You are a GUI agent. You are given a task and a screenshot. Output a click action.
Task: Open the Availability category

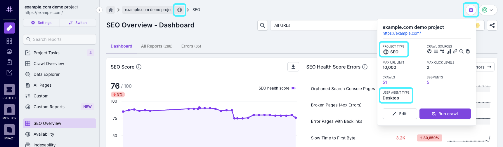coord(60,134)
